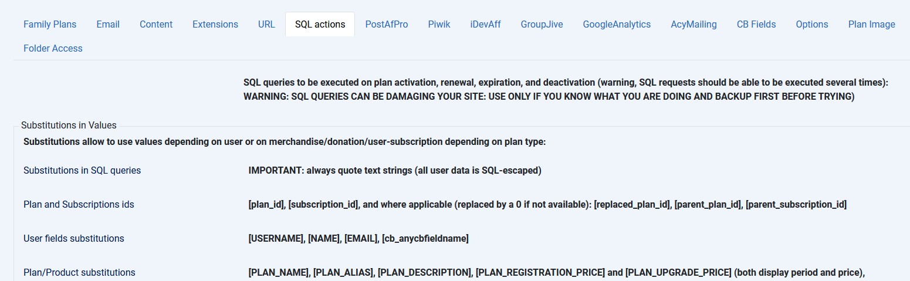The width and height of the screenshot is (910, 281).
Task: Select the CB Fields tab
Action: coord(756,24)
